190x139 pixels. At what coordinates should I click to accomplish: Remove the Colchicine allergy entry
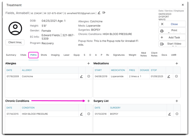89,76
